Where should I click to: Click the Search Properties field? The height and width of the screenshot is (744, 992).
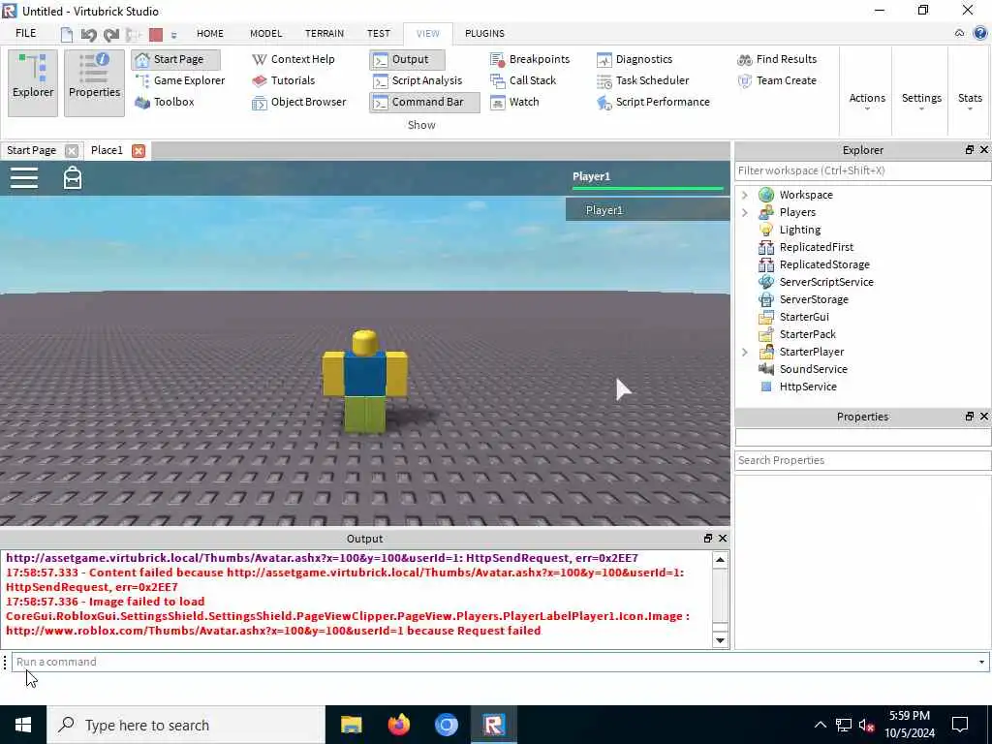tap(862, 460)
